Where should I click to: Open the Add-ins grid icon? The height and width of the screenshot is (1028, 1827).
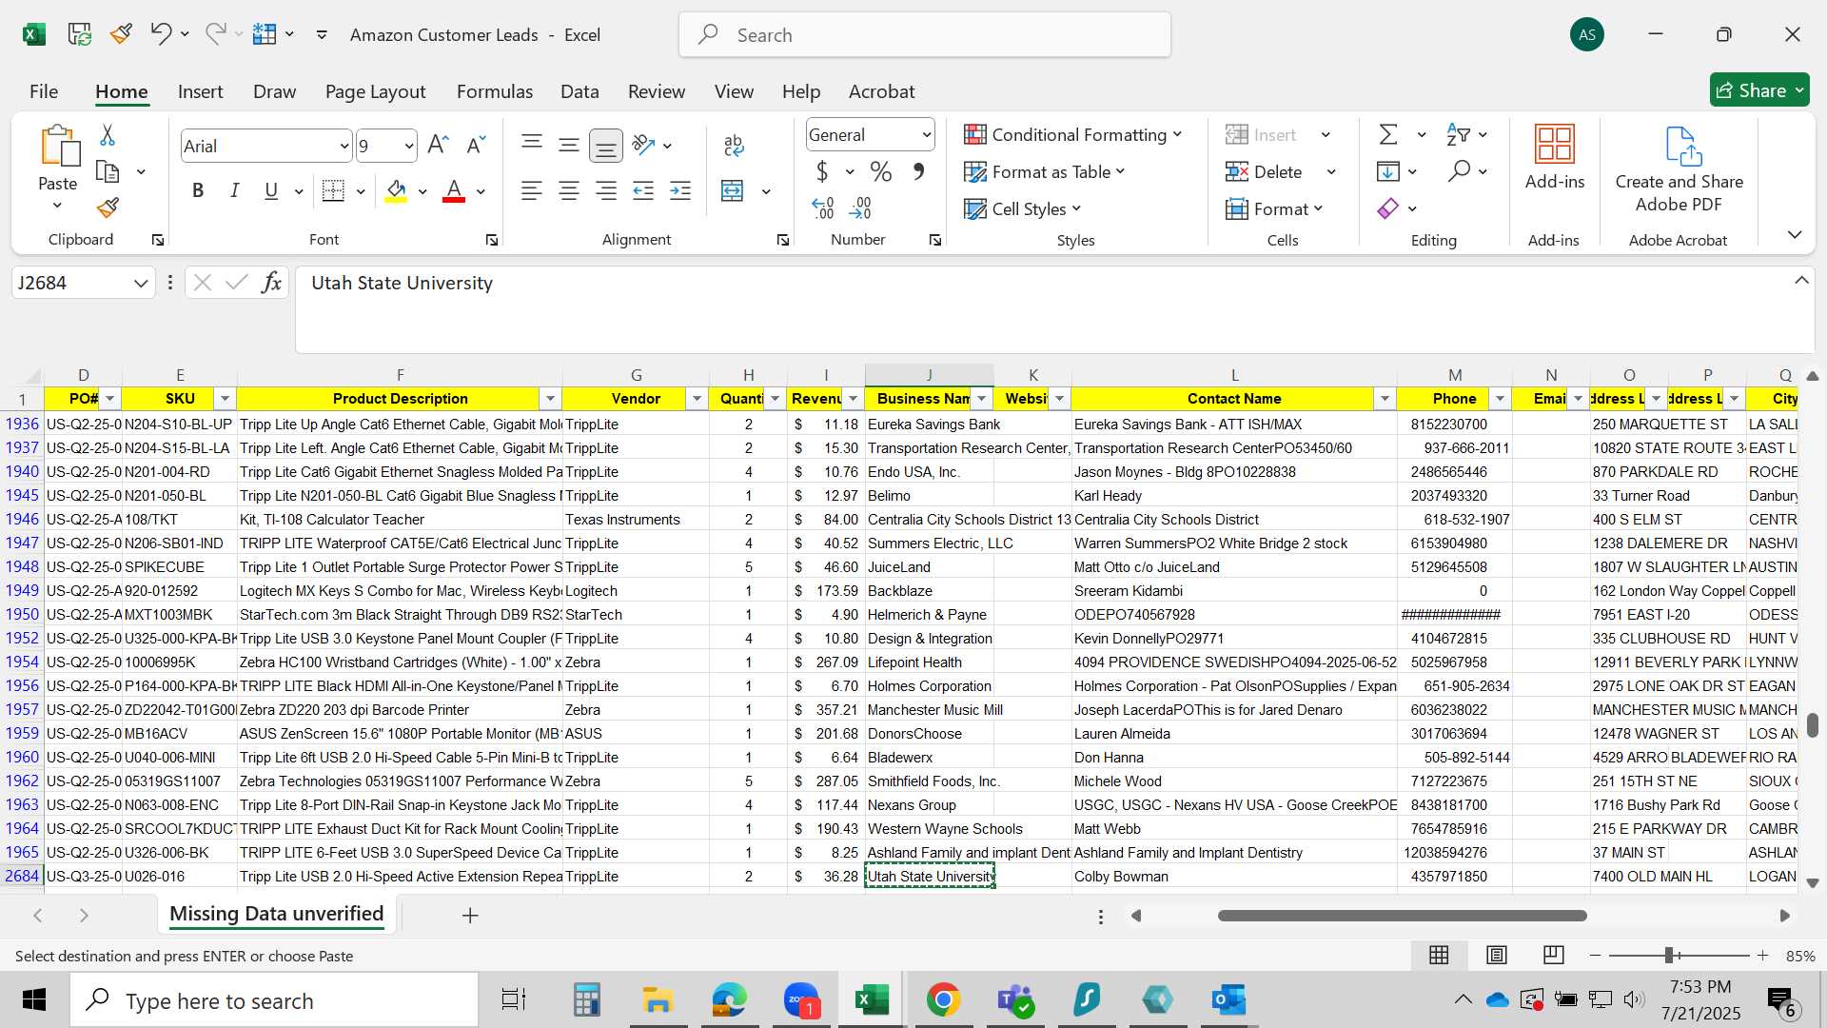[x=1555, y=145]
